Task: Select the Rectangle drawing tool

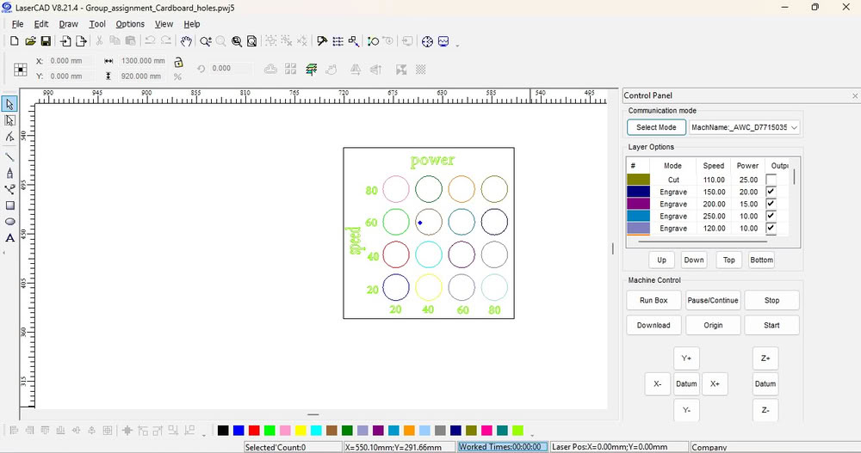Action: [9, 205]
